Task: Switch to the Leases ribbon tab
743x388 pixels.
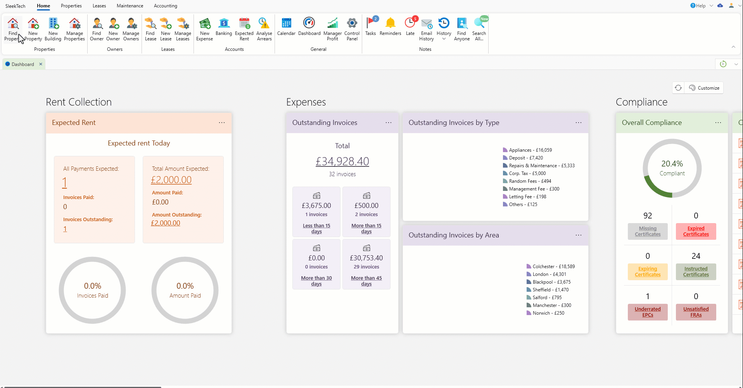Action: [x=99, y=6]
